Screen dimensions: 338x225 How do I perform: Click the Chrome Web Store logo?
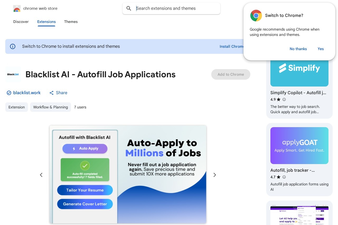click(17, 8)
